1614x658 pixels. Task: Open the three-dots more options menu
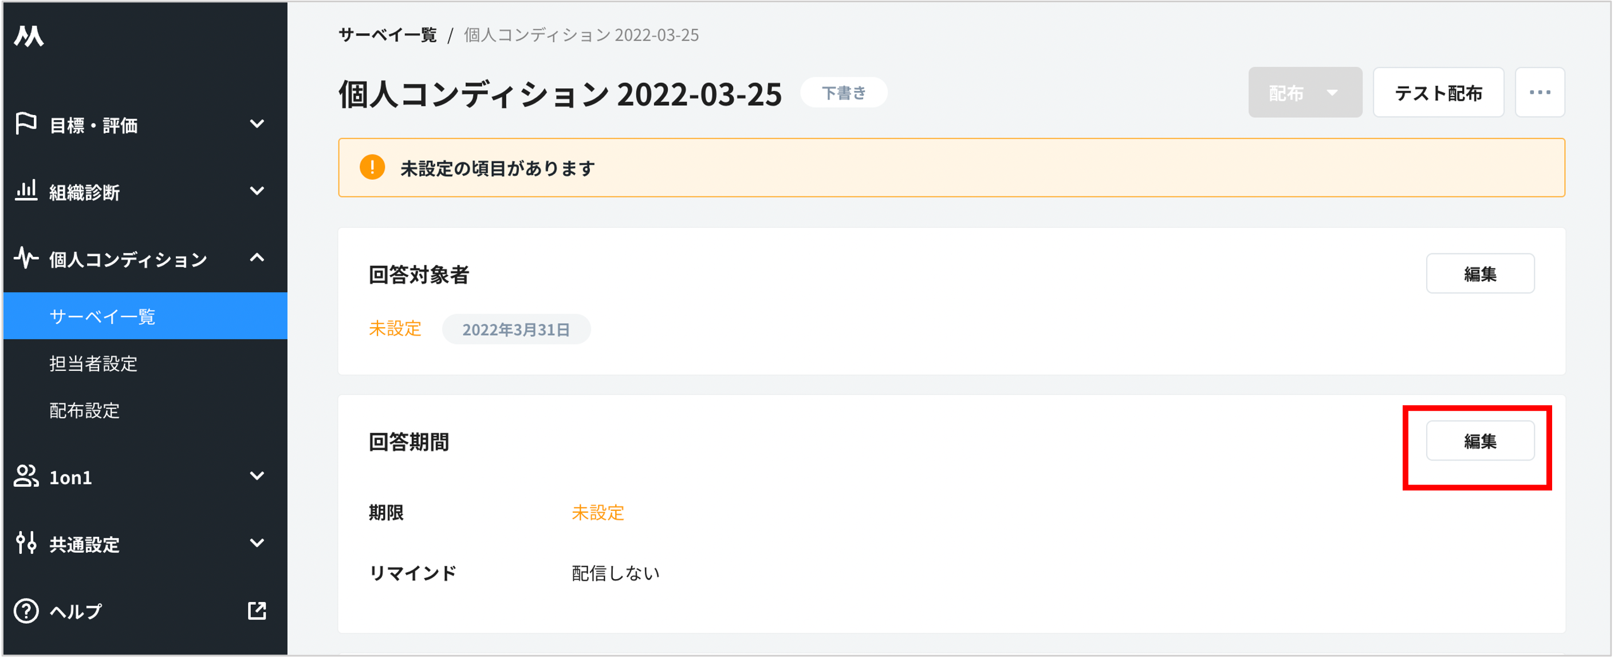[x=1540, y=93]
